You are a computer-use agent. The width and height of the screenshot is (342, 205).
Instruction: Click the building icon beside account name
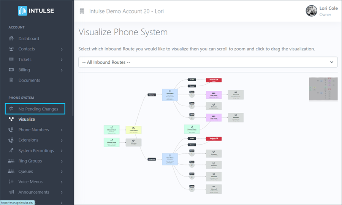(82, 11)
